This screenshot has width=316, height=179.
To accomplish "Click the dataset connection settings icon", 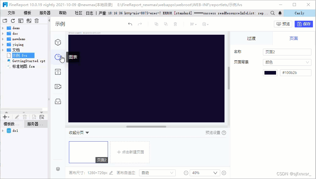I will 42,117.
